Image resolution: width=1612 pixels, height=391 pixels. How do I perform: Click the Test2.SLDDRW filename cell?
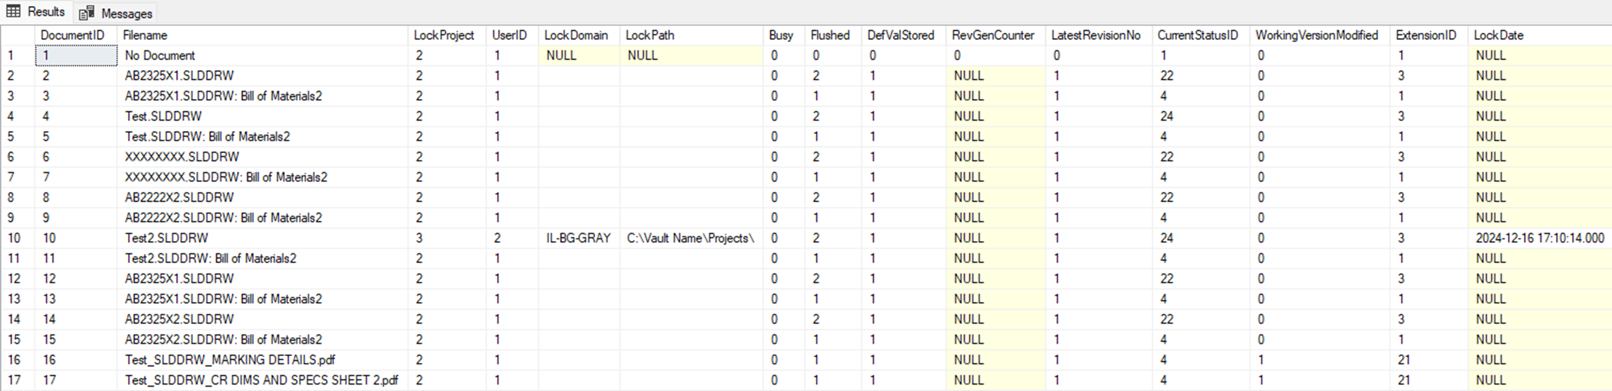coord(167,238)
